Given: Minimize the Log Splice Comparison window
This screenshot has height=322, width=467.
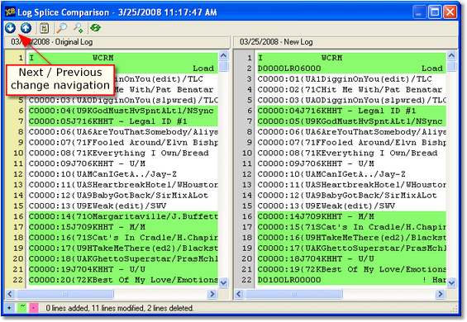Looking at the screenshot, I should click(419, 12).
